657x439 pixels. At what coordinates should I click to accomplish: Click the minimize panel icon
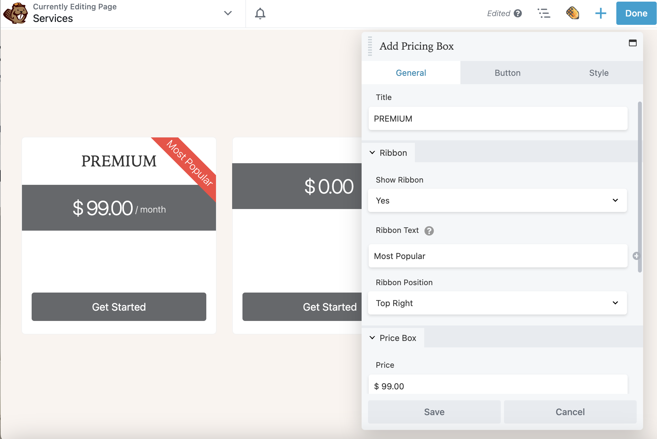coord(633,43)
